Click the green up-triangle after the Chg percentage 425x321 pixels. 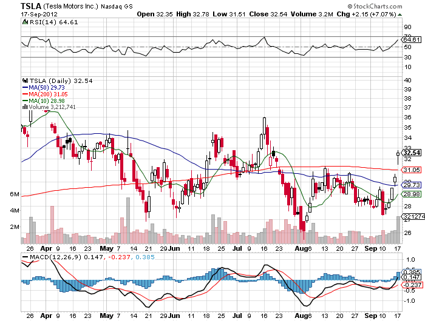click(x=399, y=15)
